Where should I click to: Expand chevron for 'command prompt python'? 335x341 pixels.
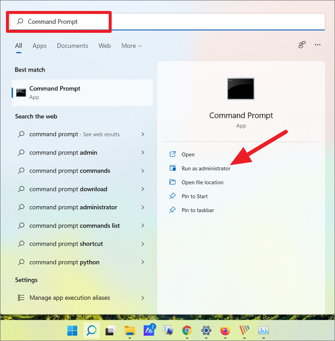coord(143,262)
